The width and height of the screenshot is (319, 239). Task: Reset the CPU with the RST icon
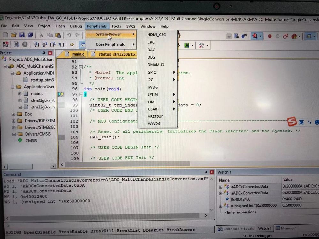click(6, 44)
